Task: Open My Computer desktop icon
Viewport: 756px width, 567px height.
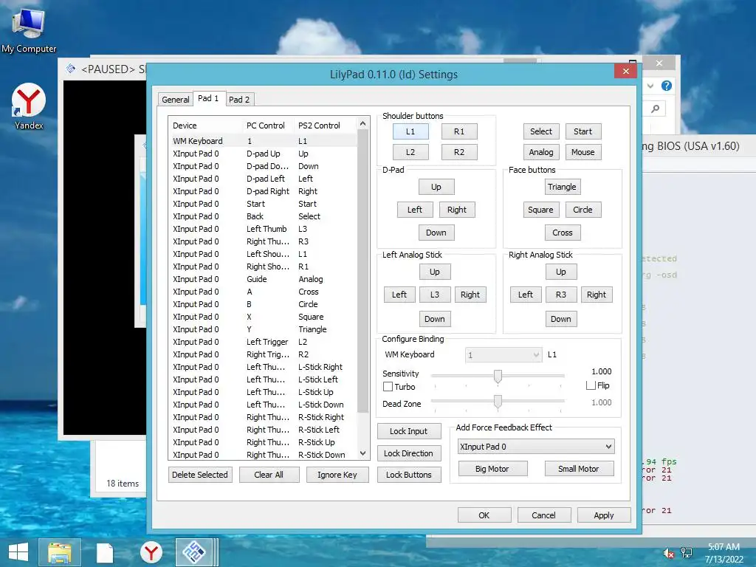Action: [x=29, y=30]
